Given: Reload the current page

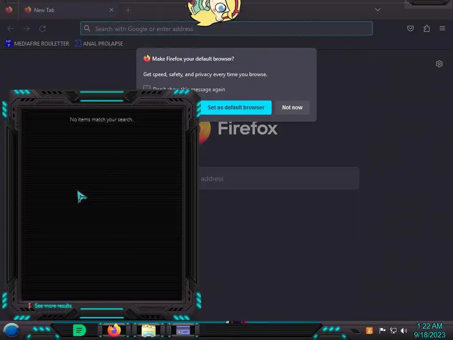Looking at the screenshot, I should (42, 29).
